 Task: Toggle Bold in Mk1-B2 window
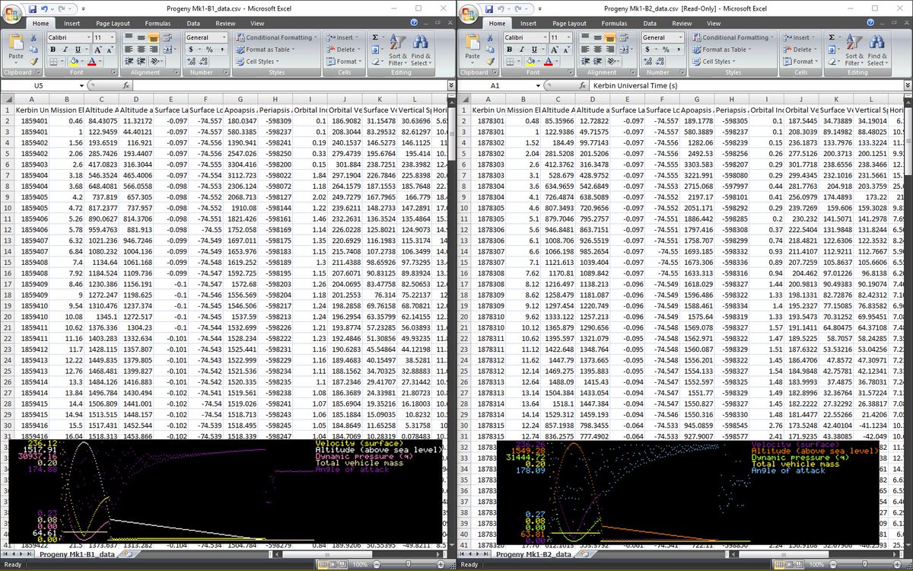[510, 49]
